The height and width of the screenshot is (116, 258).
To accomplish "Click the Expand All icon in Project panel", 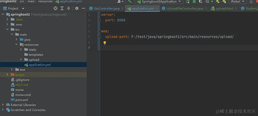I will tap(62, 8).
